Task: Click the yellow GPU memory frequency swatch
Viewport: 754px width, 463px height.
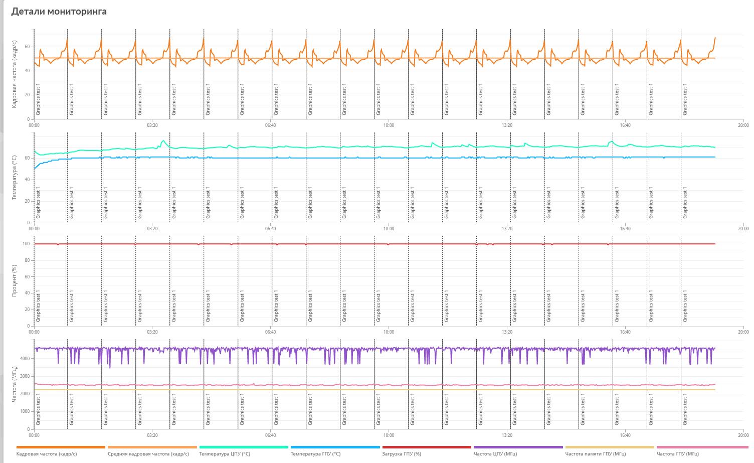Action: click(x=610, y=447)
